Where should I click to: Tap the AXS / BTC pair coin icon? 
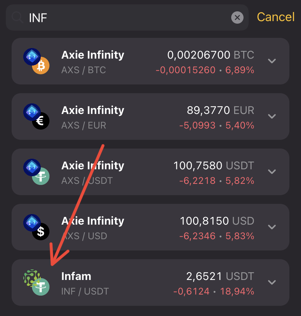coord(36,61)
